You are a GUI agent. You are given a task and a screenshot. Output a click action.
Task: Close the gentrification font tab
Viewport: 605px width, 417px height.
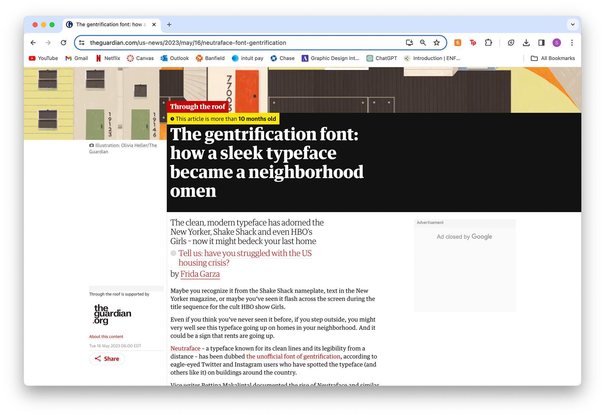(154, 25)
